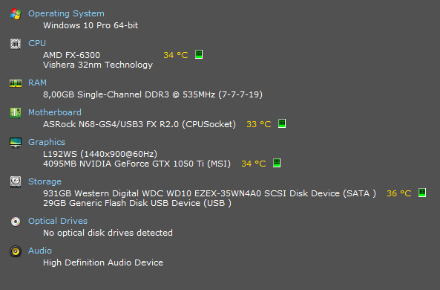
Task: Click the Storage hard drive icon
Action: [16, 181]
